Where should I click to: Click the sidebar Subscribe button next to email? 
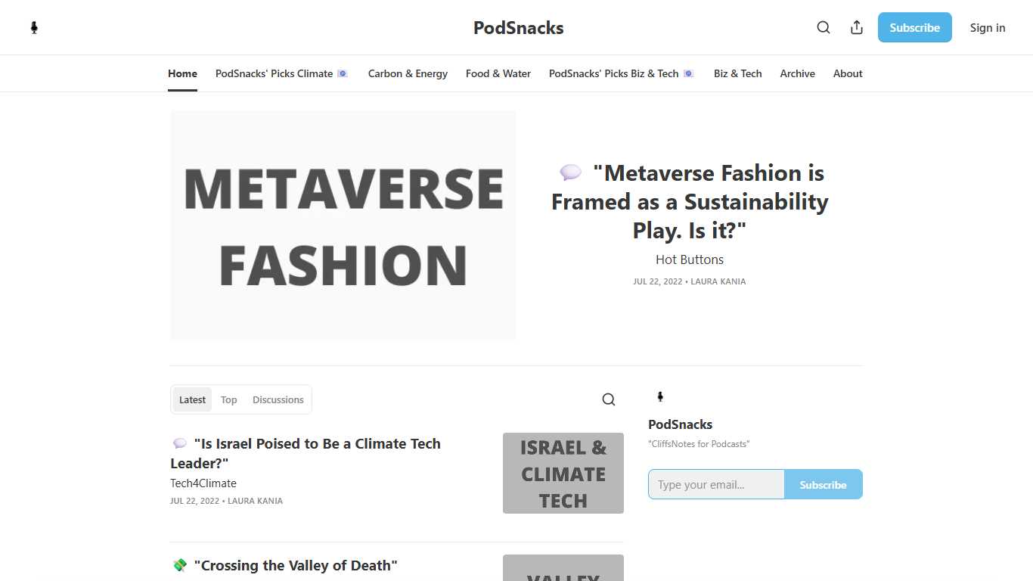[x=824, y=484]
